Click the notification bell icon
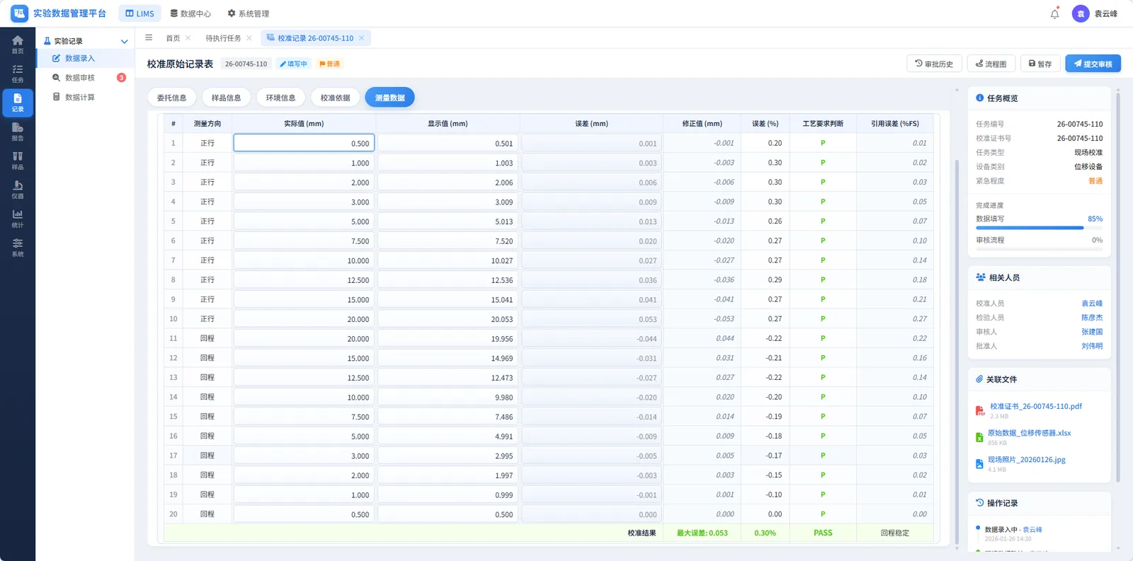The height and width of the screenshot is (561, 1133). (x=1054, y=13)
